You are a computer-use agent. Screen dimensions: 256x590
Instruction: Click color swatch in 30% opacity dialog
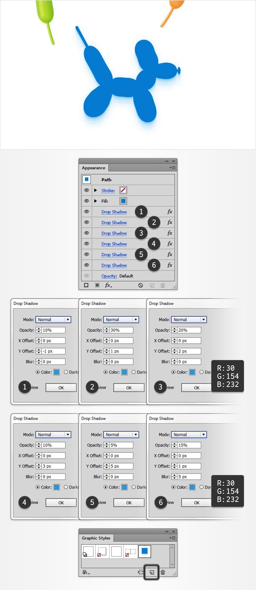(x=124, y=372)
